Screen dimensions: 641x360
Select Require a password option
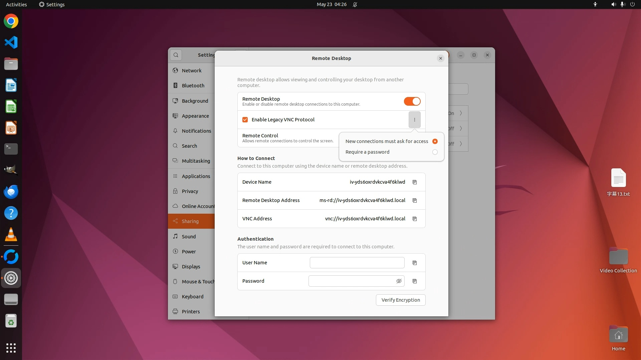(x=435, y=152)
